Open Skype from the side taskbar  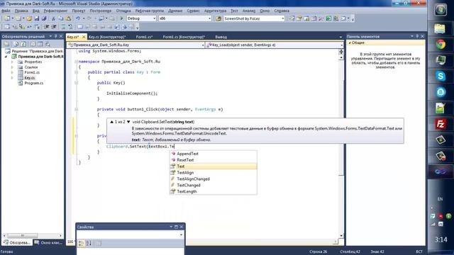pyautogui.click(x=441, y=76)
